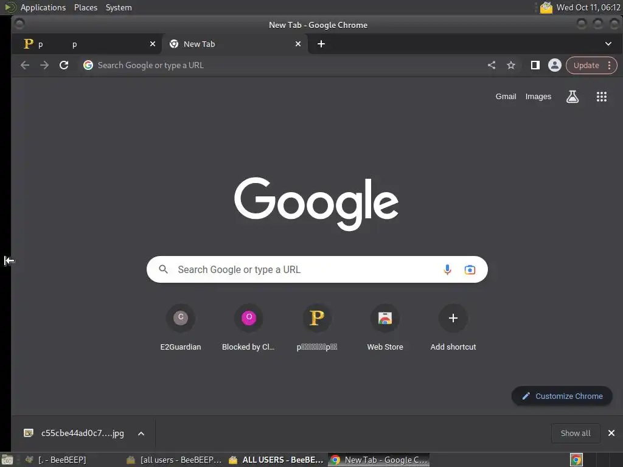Click magnifier icon in search box
Viewport: 623px width, 467px height.
tap(163, 269)
